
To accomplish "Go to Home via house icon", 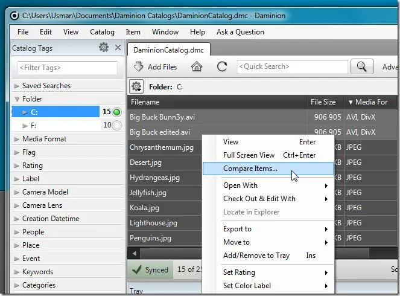I will (x=197, y=66).
